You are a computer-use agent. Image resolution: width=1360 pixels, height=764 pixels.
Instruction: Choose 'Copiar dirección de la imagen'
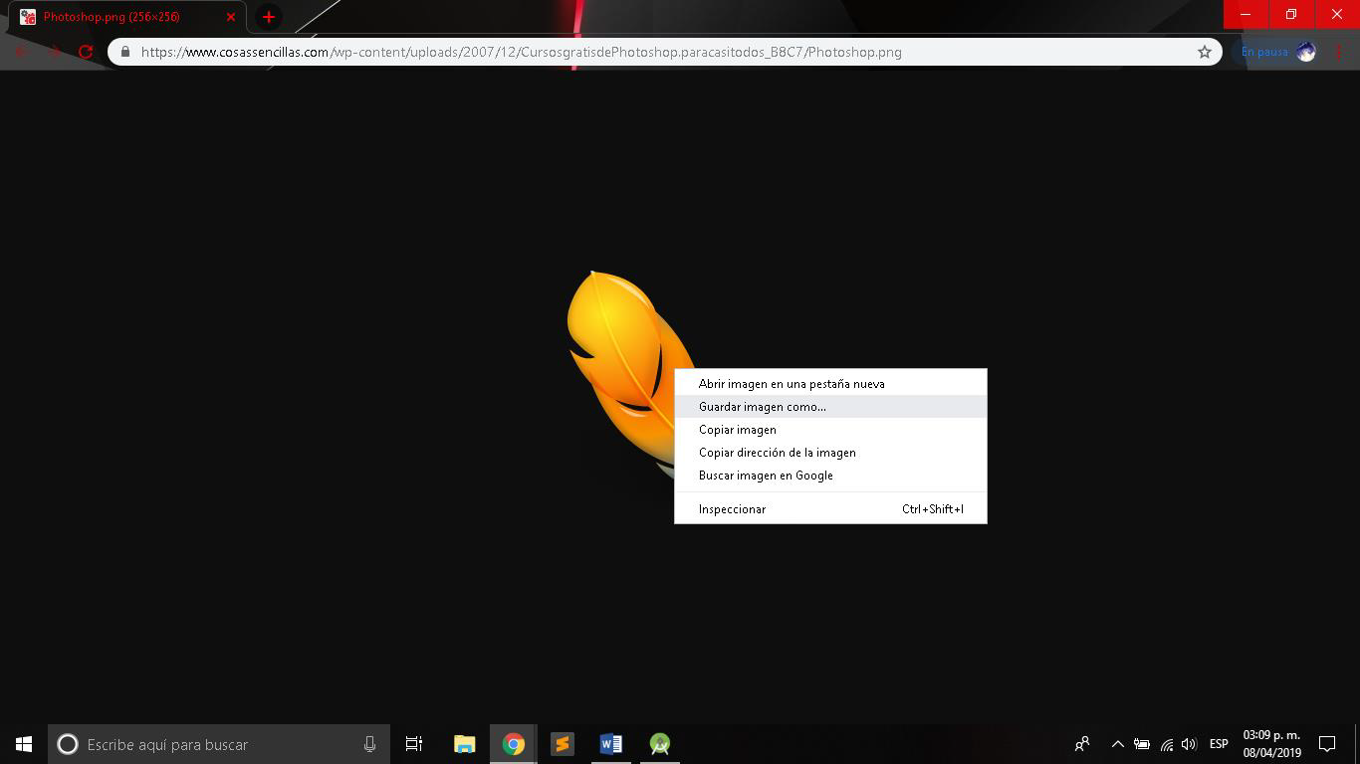tap(830, 452)
